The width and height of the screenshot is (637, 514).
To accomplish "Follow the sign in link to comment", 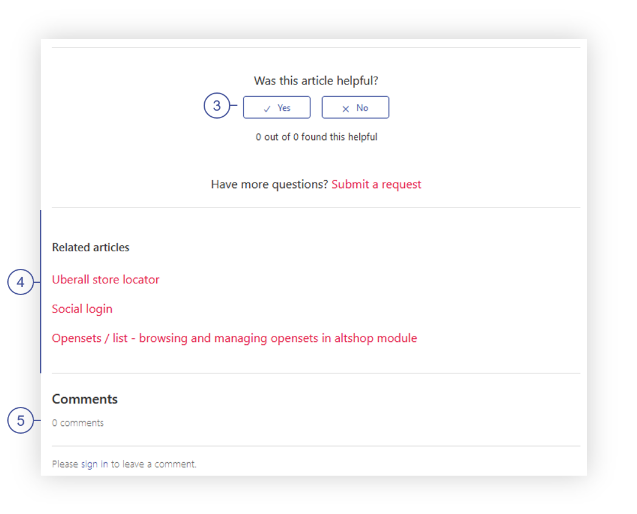I will [x=94, y=464].
